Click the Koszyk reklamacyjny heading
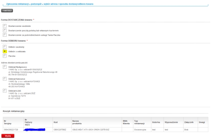The height and width of the screenshot is (139, 211). click(14, 111)
